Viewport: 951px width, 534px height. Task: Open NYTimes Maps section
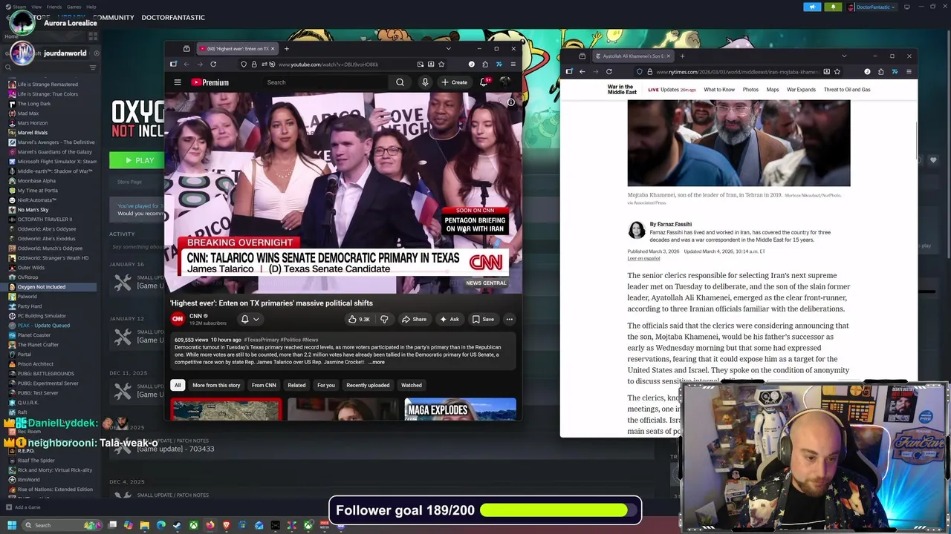pos(773,90)
